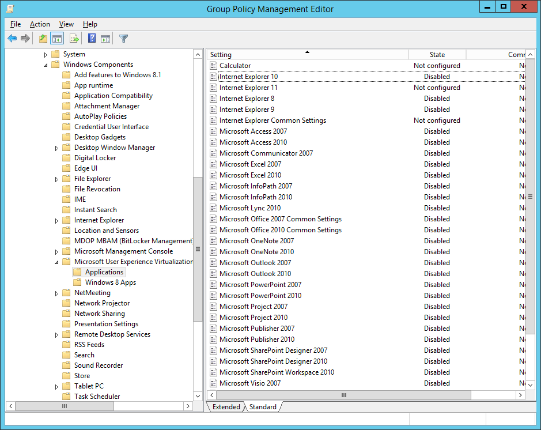The width and height of the screenshot is (541, 430).
Task: Click the Back arrow toolbar icon
Action: [x=12, y=38]
